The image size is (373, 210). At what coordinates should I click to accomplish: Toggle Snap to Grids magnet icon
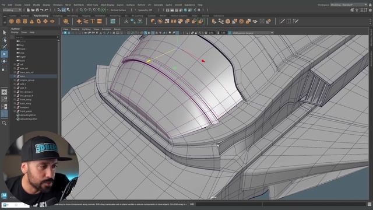(x=82, y=10)
